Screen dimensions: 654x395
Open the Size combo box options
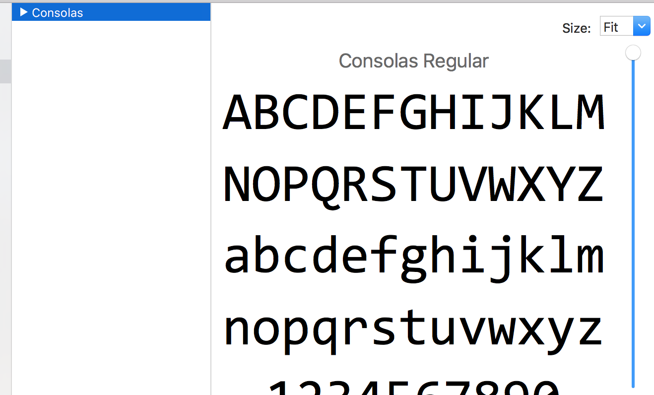click(x=642, y=26)
